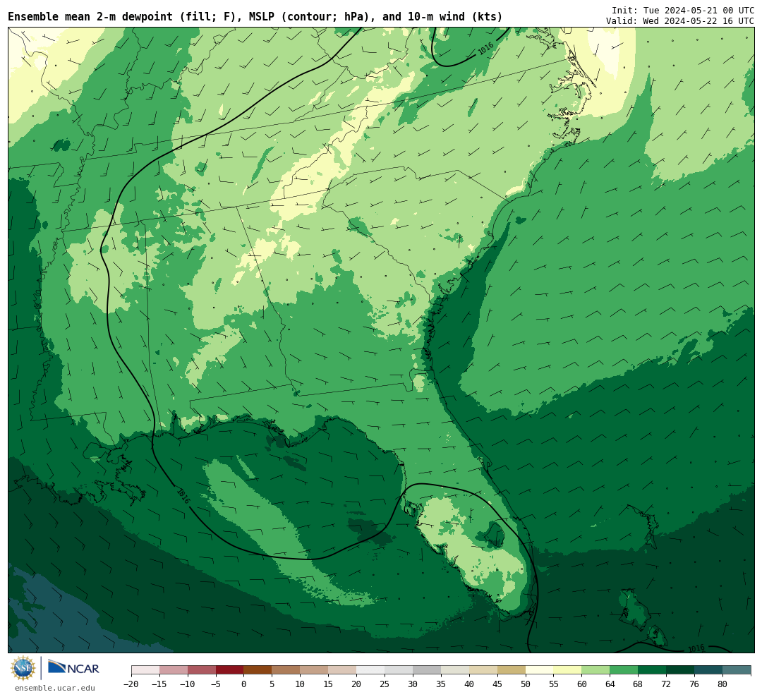Viewport: 762px width, 697px height.
Task: Click the 1016 contour label near Virginia
Action: (x=485, y=49)
